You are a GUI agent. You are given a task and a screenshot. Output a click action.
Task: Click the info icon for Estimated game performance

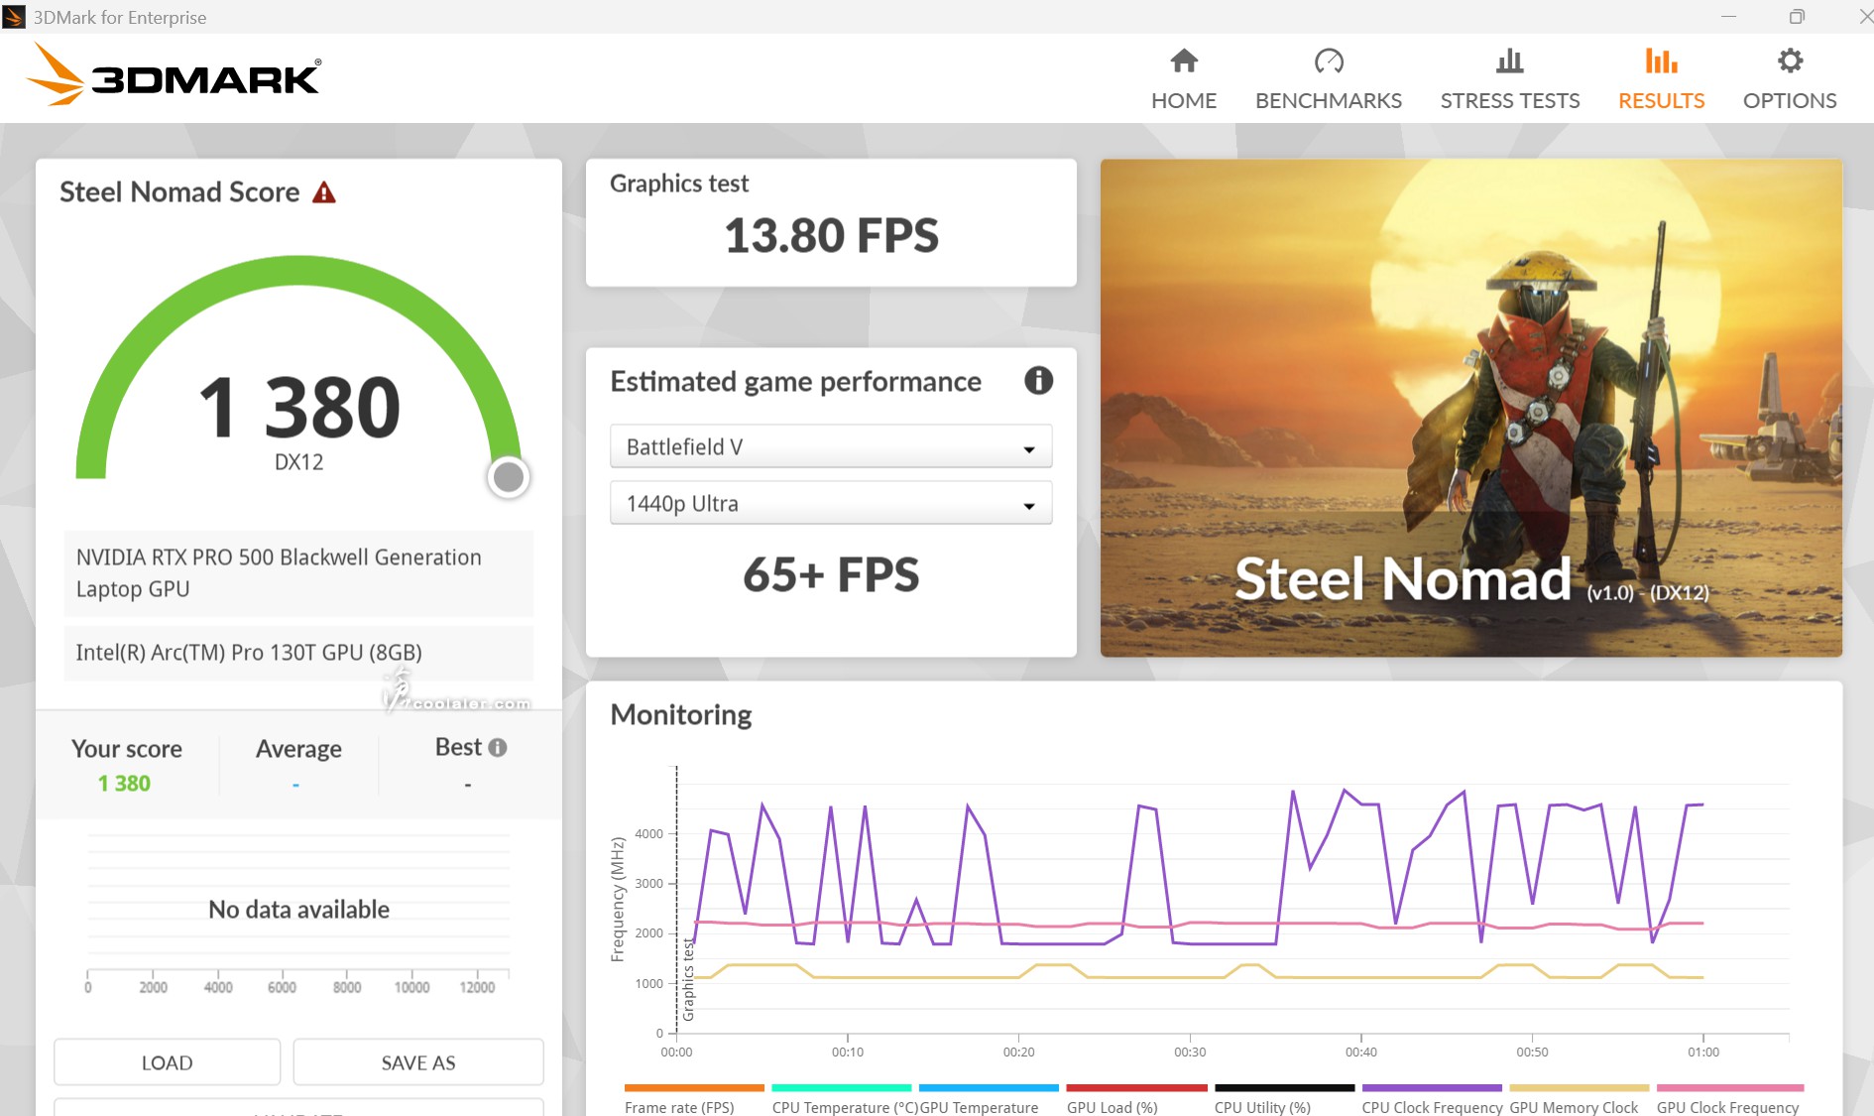[1037, 381]
